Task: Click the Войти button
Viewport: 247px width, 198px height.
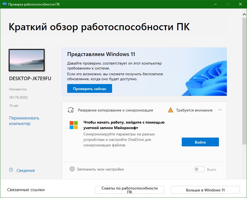Action: 200,142
